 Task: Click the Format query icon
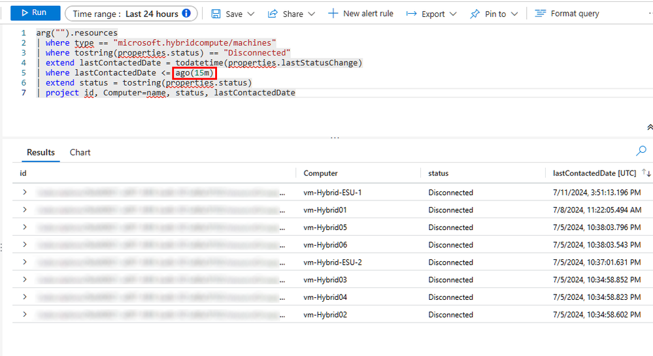coord(540,13)
